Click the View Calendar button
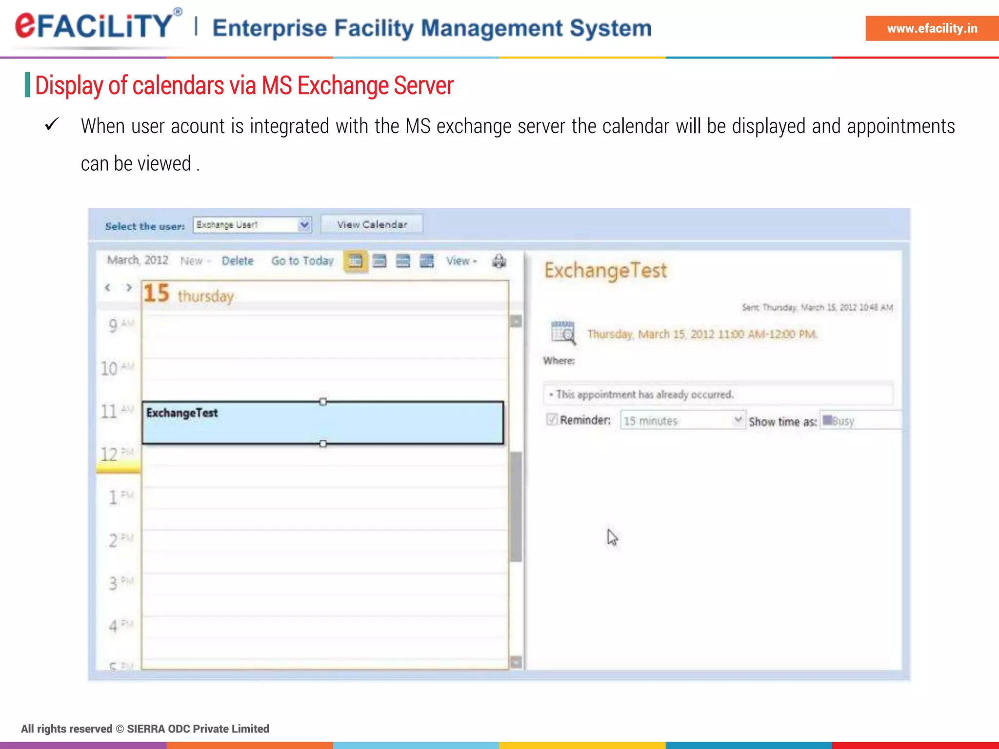Image resolution: width=999 pixels, height=749 pixels. point(372,224)
